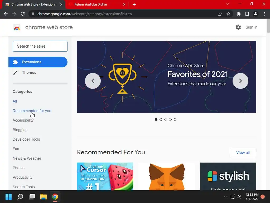270x203 pixels.
Task: Open the Fun category
Action: click(16, 149)
